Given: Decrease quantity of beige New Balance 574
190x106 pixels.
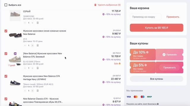Looking at the screenshot, I should click(25, 68).
